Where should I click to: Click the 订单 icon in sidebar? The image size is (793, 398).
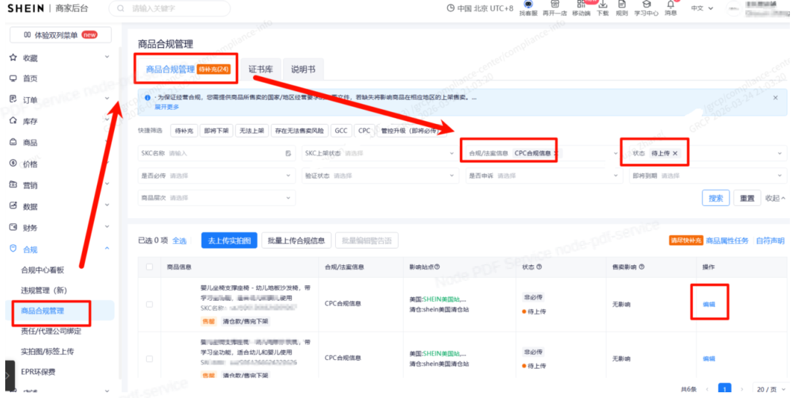coord(14,99)
